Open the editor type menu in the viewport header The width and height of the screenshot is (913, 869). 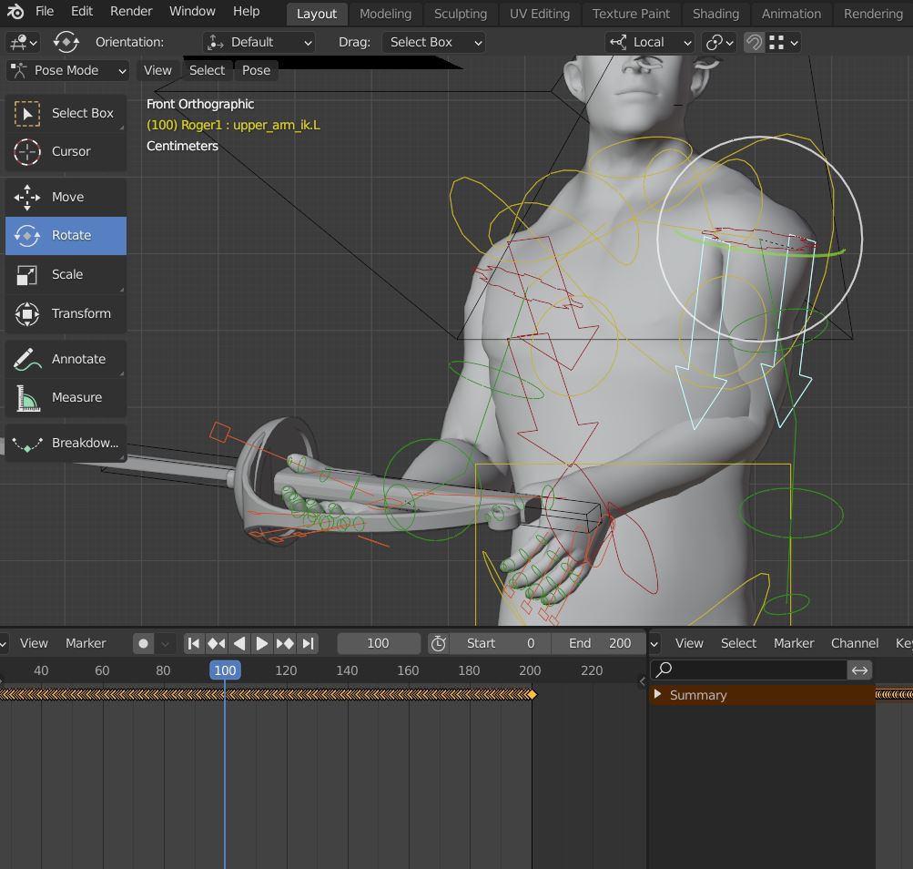pos(23,43)
